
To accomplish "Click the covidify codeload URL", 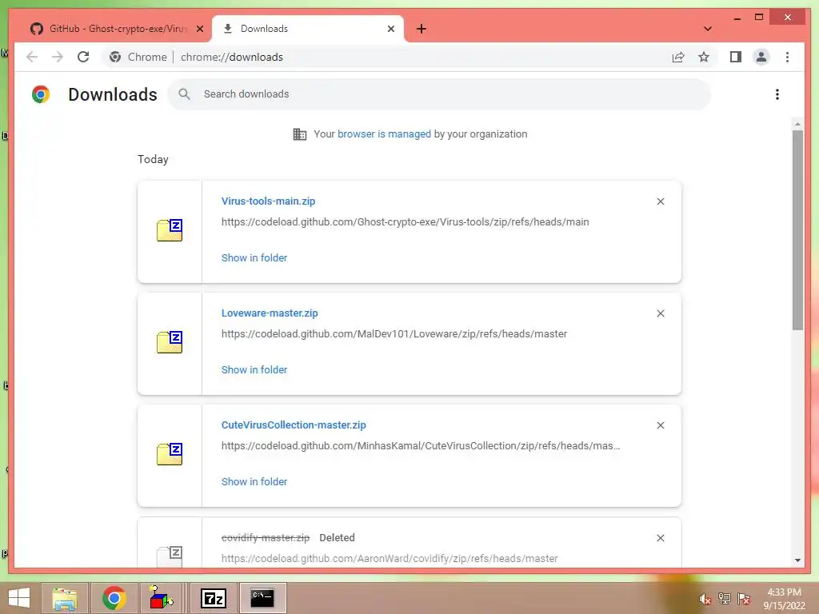I will click(390, 559).
